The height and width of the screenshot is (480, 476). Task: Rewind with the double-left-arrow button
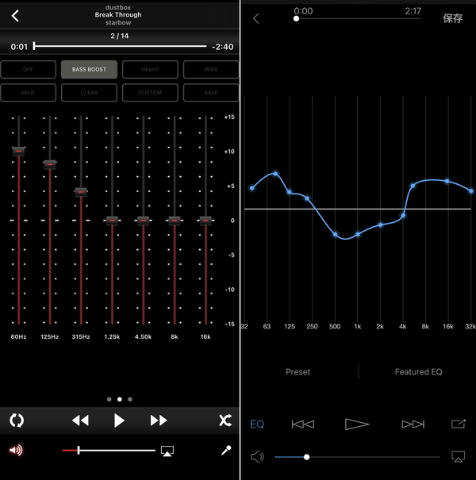click(x=80, y=420)
